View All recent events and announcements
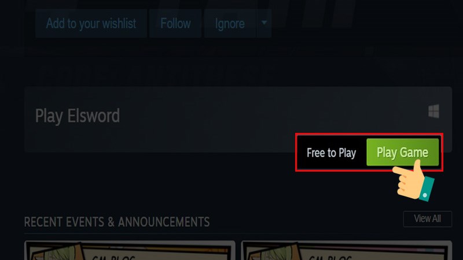The width and height of the screenshot is (463, 260). click(427, 219)
